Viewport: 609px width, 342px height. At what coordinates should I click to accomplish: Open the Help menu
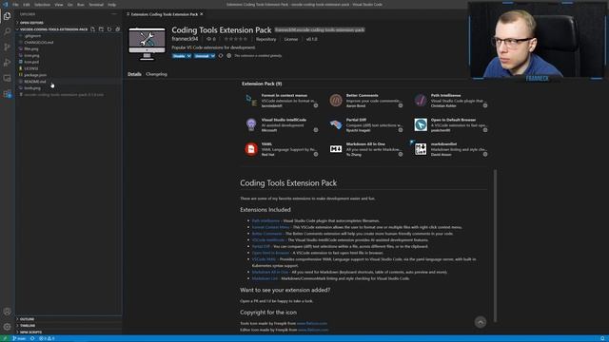click(112, 5)
